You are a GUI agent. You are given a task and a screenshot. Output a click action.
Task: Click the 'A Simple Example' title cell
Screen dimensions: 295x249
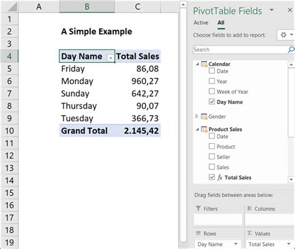point(96,32)
